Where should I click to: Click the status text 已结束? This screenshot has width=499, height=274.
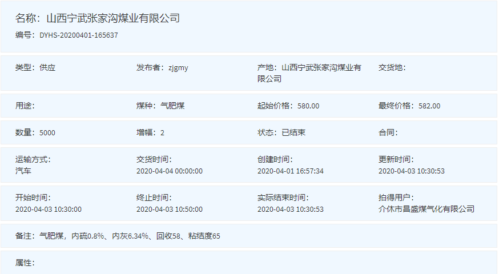click(x=293, y=133)
